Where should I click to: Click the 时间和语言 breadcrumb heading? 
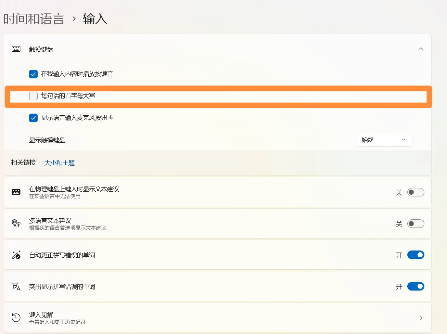click(33, 19)
